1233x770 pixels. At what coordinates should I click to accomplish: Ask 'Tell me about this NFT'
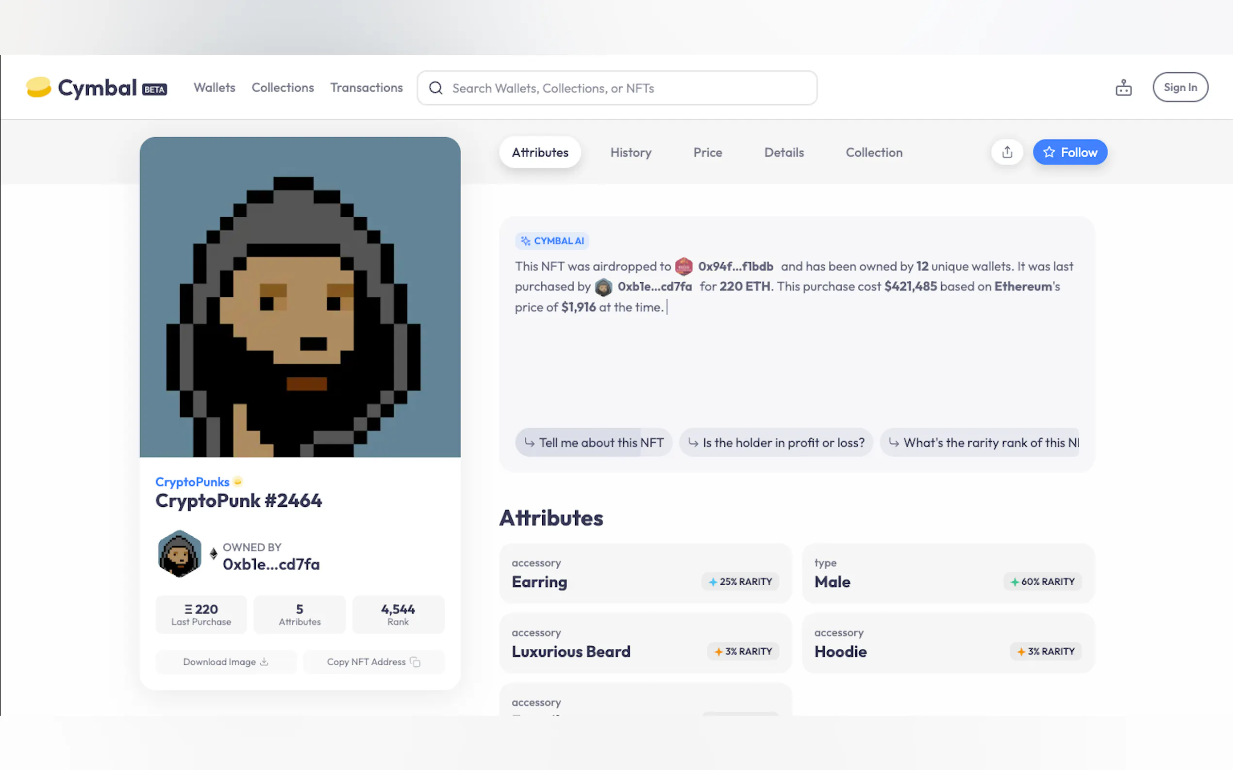[x=594, y=443]
